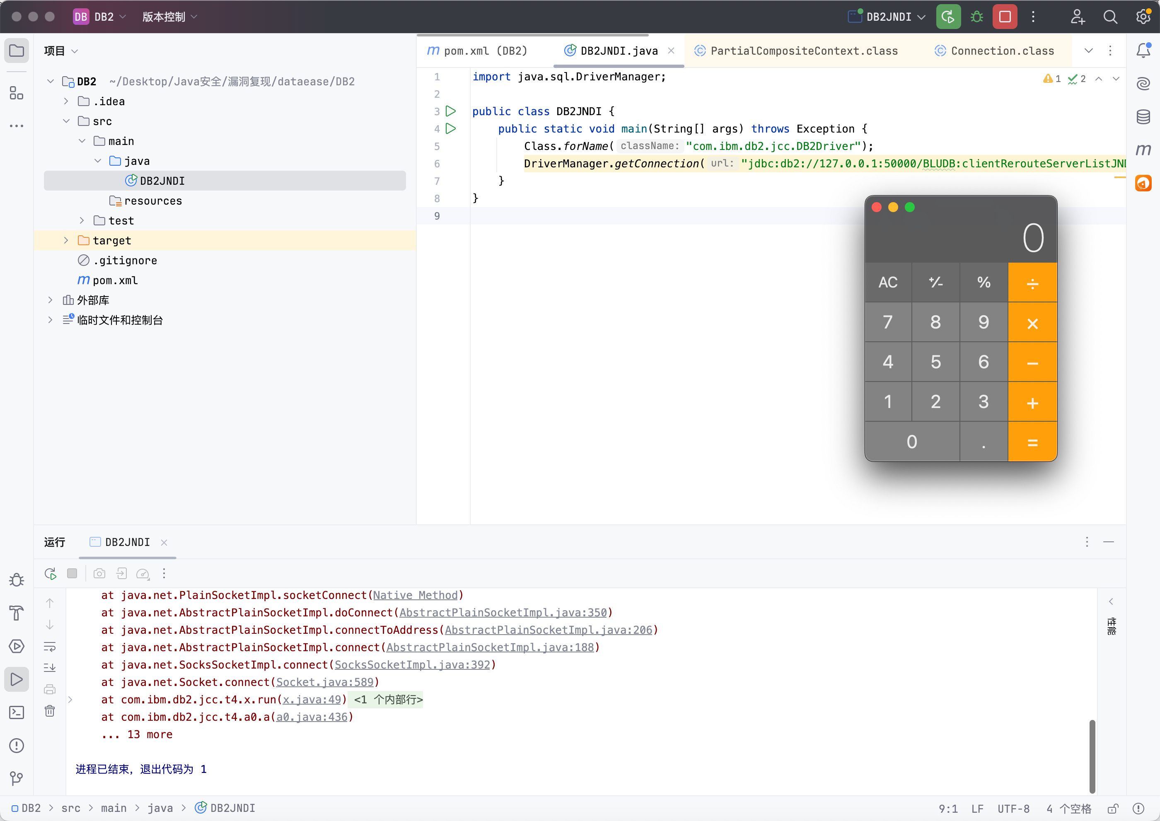Open the Notifications bell panel

1143,51
